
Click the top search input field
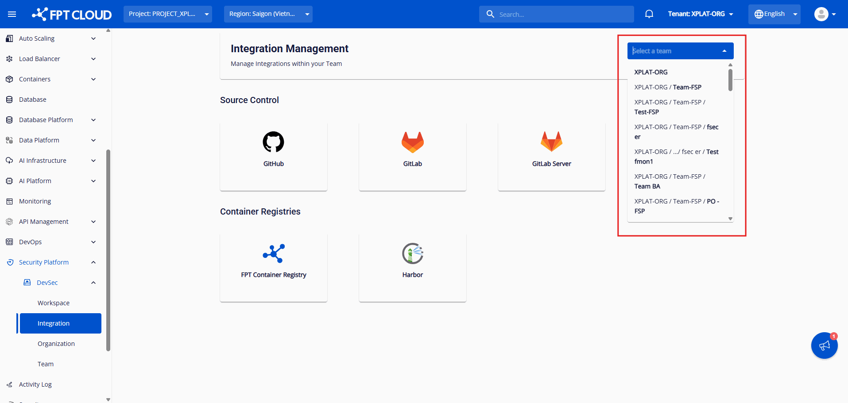(x=557, y=14)
